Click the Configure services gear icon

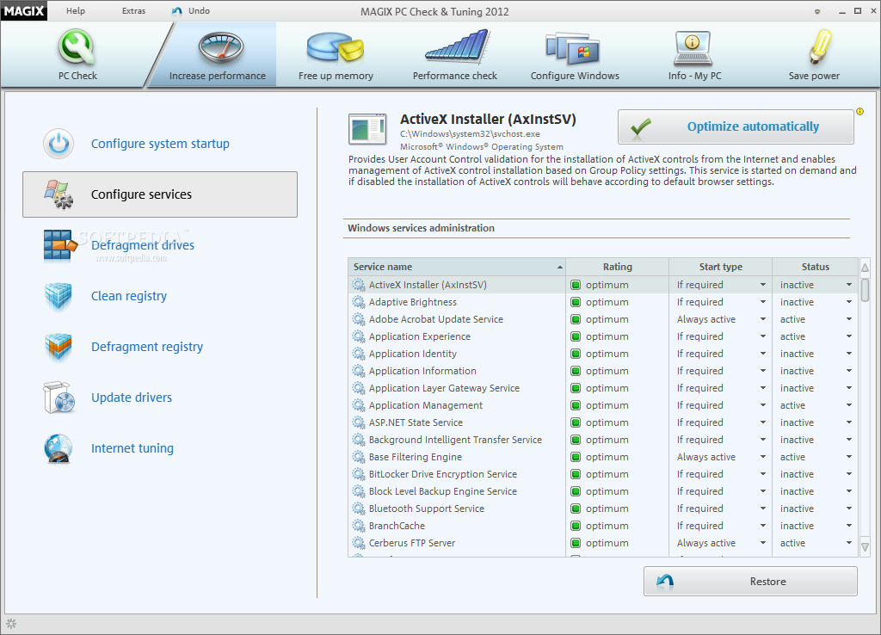pyautogui.click(x=59, y=194)
